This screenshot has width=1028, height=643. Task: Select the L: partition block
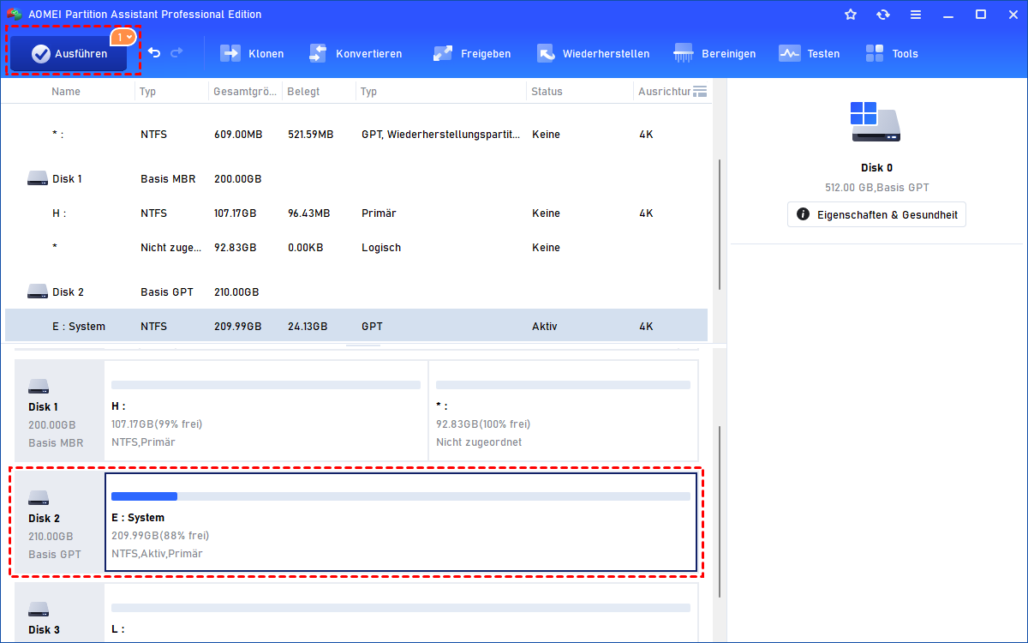pos(401,614)
